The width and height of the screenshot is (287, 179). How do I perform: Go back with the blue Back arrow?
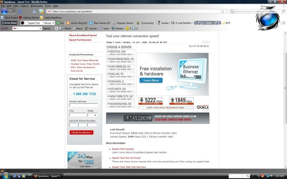pyautogui.click(x=4, y=11)
